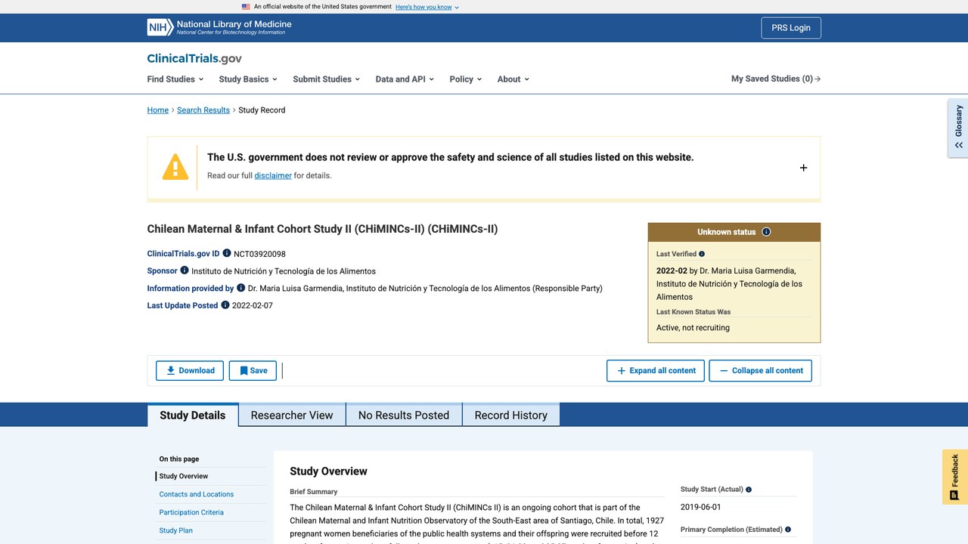Image resolution: width=968 pixels, height=544 pixels.
Task: Jump to Contacts and Locations section
Action: pyautogui.click(x=197, y=494)
